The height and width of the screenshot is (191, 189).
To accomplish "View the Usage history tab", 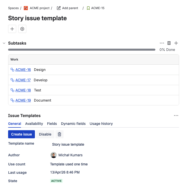I will pos(101,124).
